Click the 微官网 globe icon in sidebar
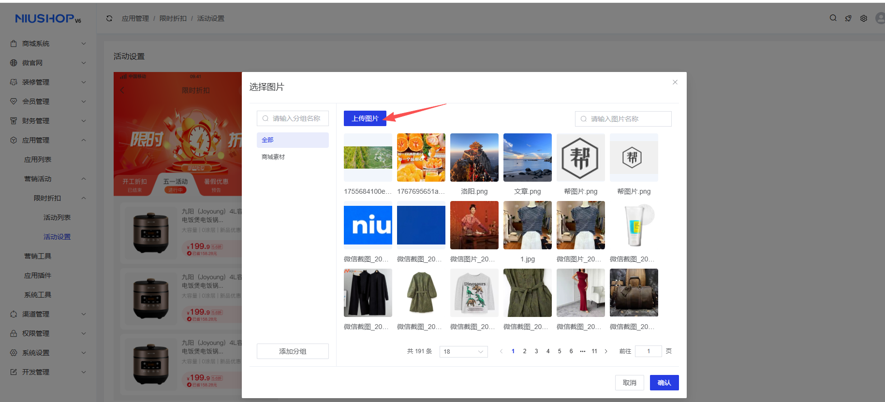This screenshot has width=885, height=402. pos(14,63)
